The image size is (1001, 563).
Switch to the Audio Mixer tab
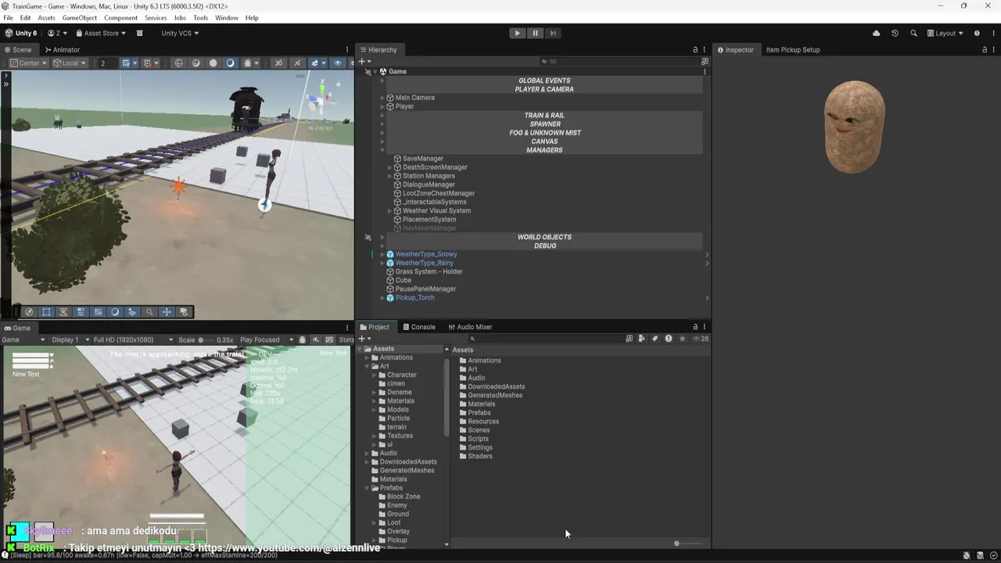pos(470,327)
